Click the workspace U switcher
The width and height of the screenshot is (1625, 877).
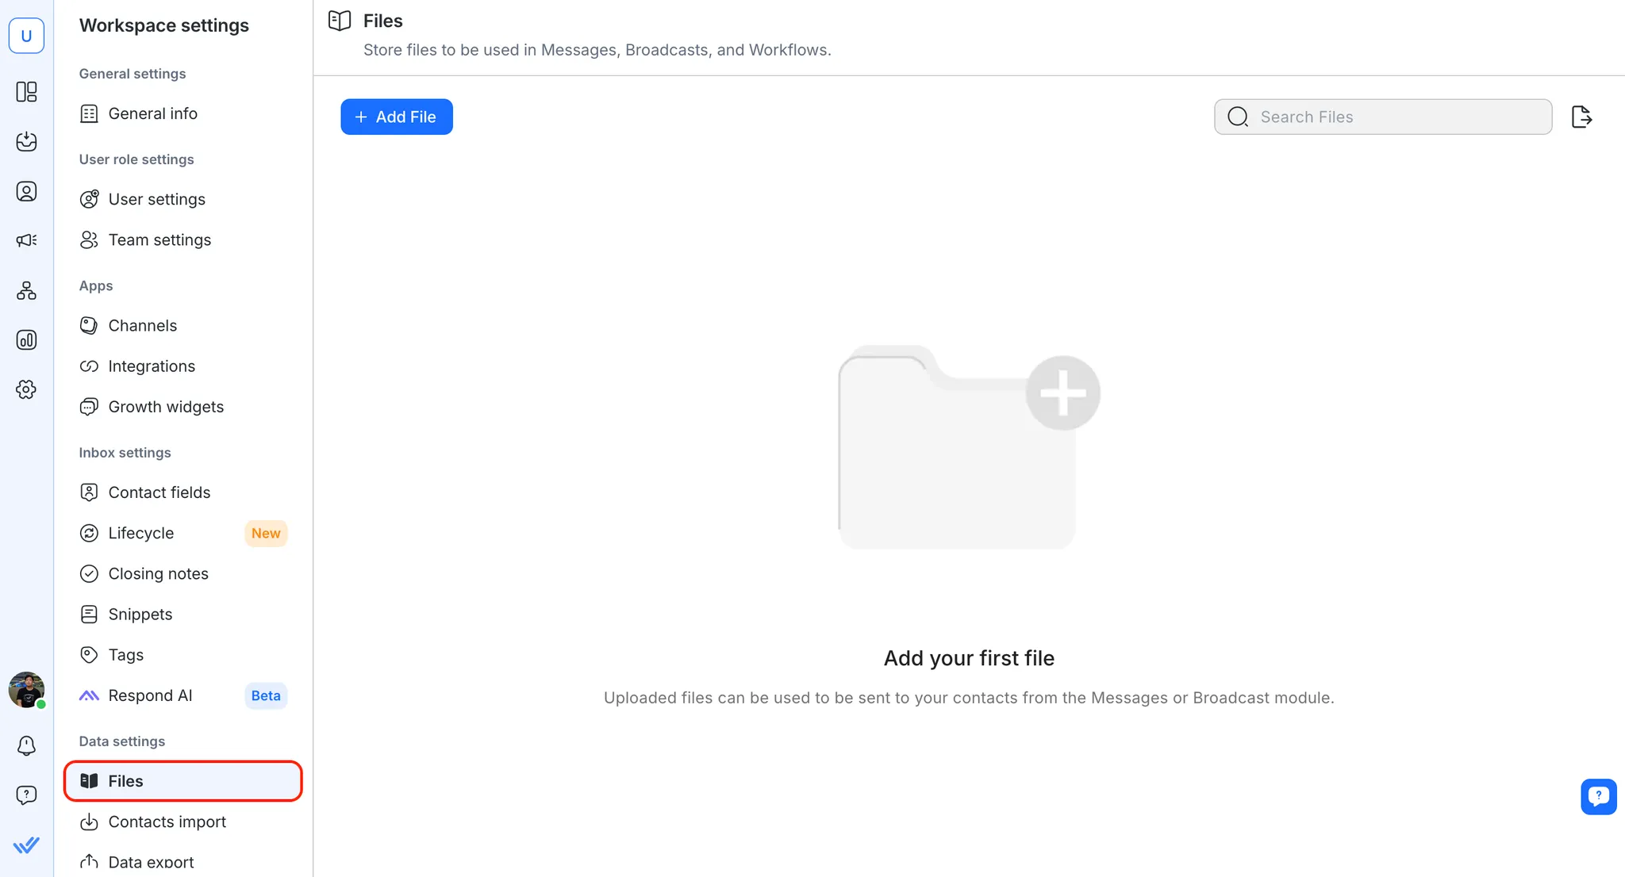(x=26, y=36)
